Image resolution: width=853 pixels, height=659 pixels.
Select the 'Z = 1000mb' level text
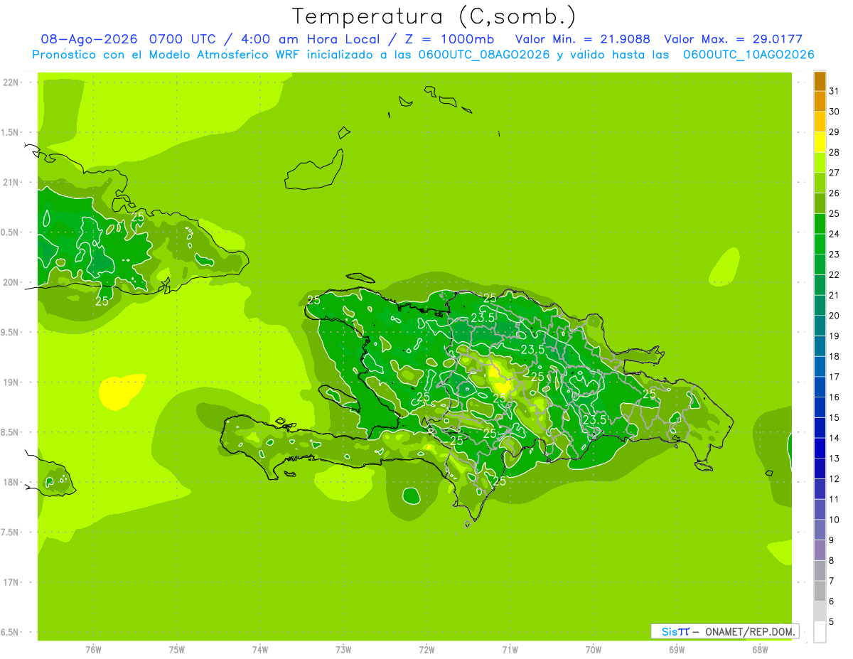coord(449,39)
